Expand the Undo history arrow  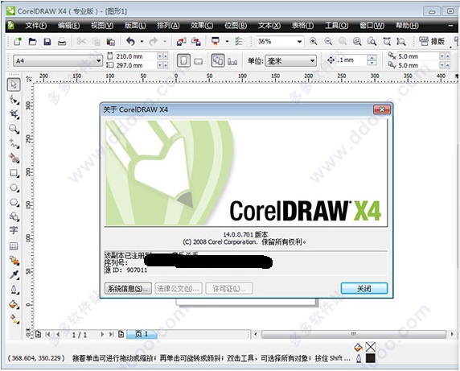(142, 41)
